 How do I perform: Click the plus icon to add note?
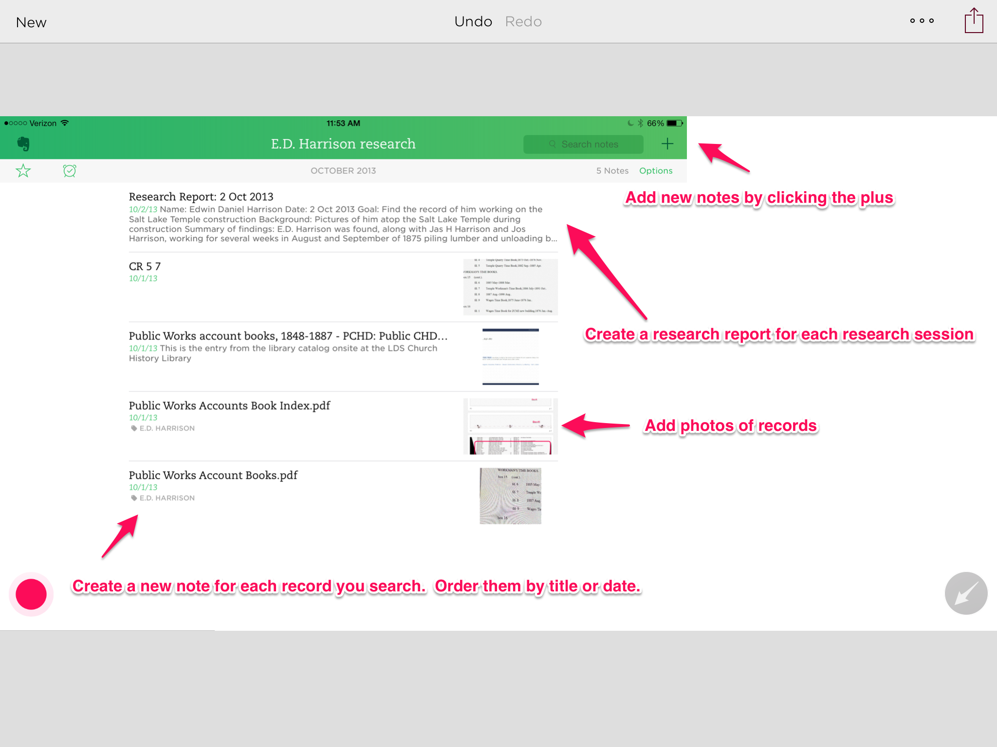[667, 144]
